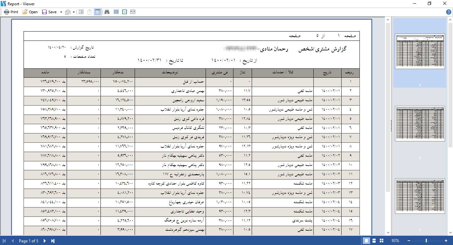This screenshot has width=453, height=245.
Task: Jump to the last page of the report
Action: tap(53, 241)
